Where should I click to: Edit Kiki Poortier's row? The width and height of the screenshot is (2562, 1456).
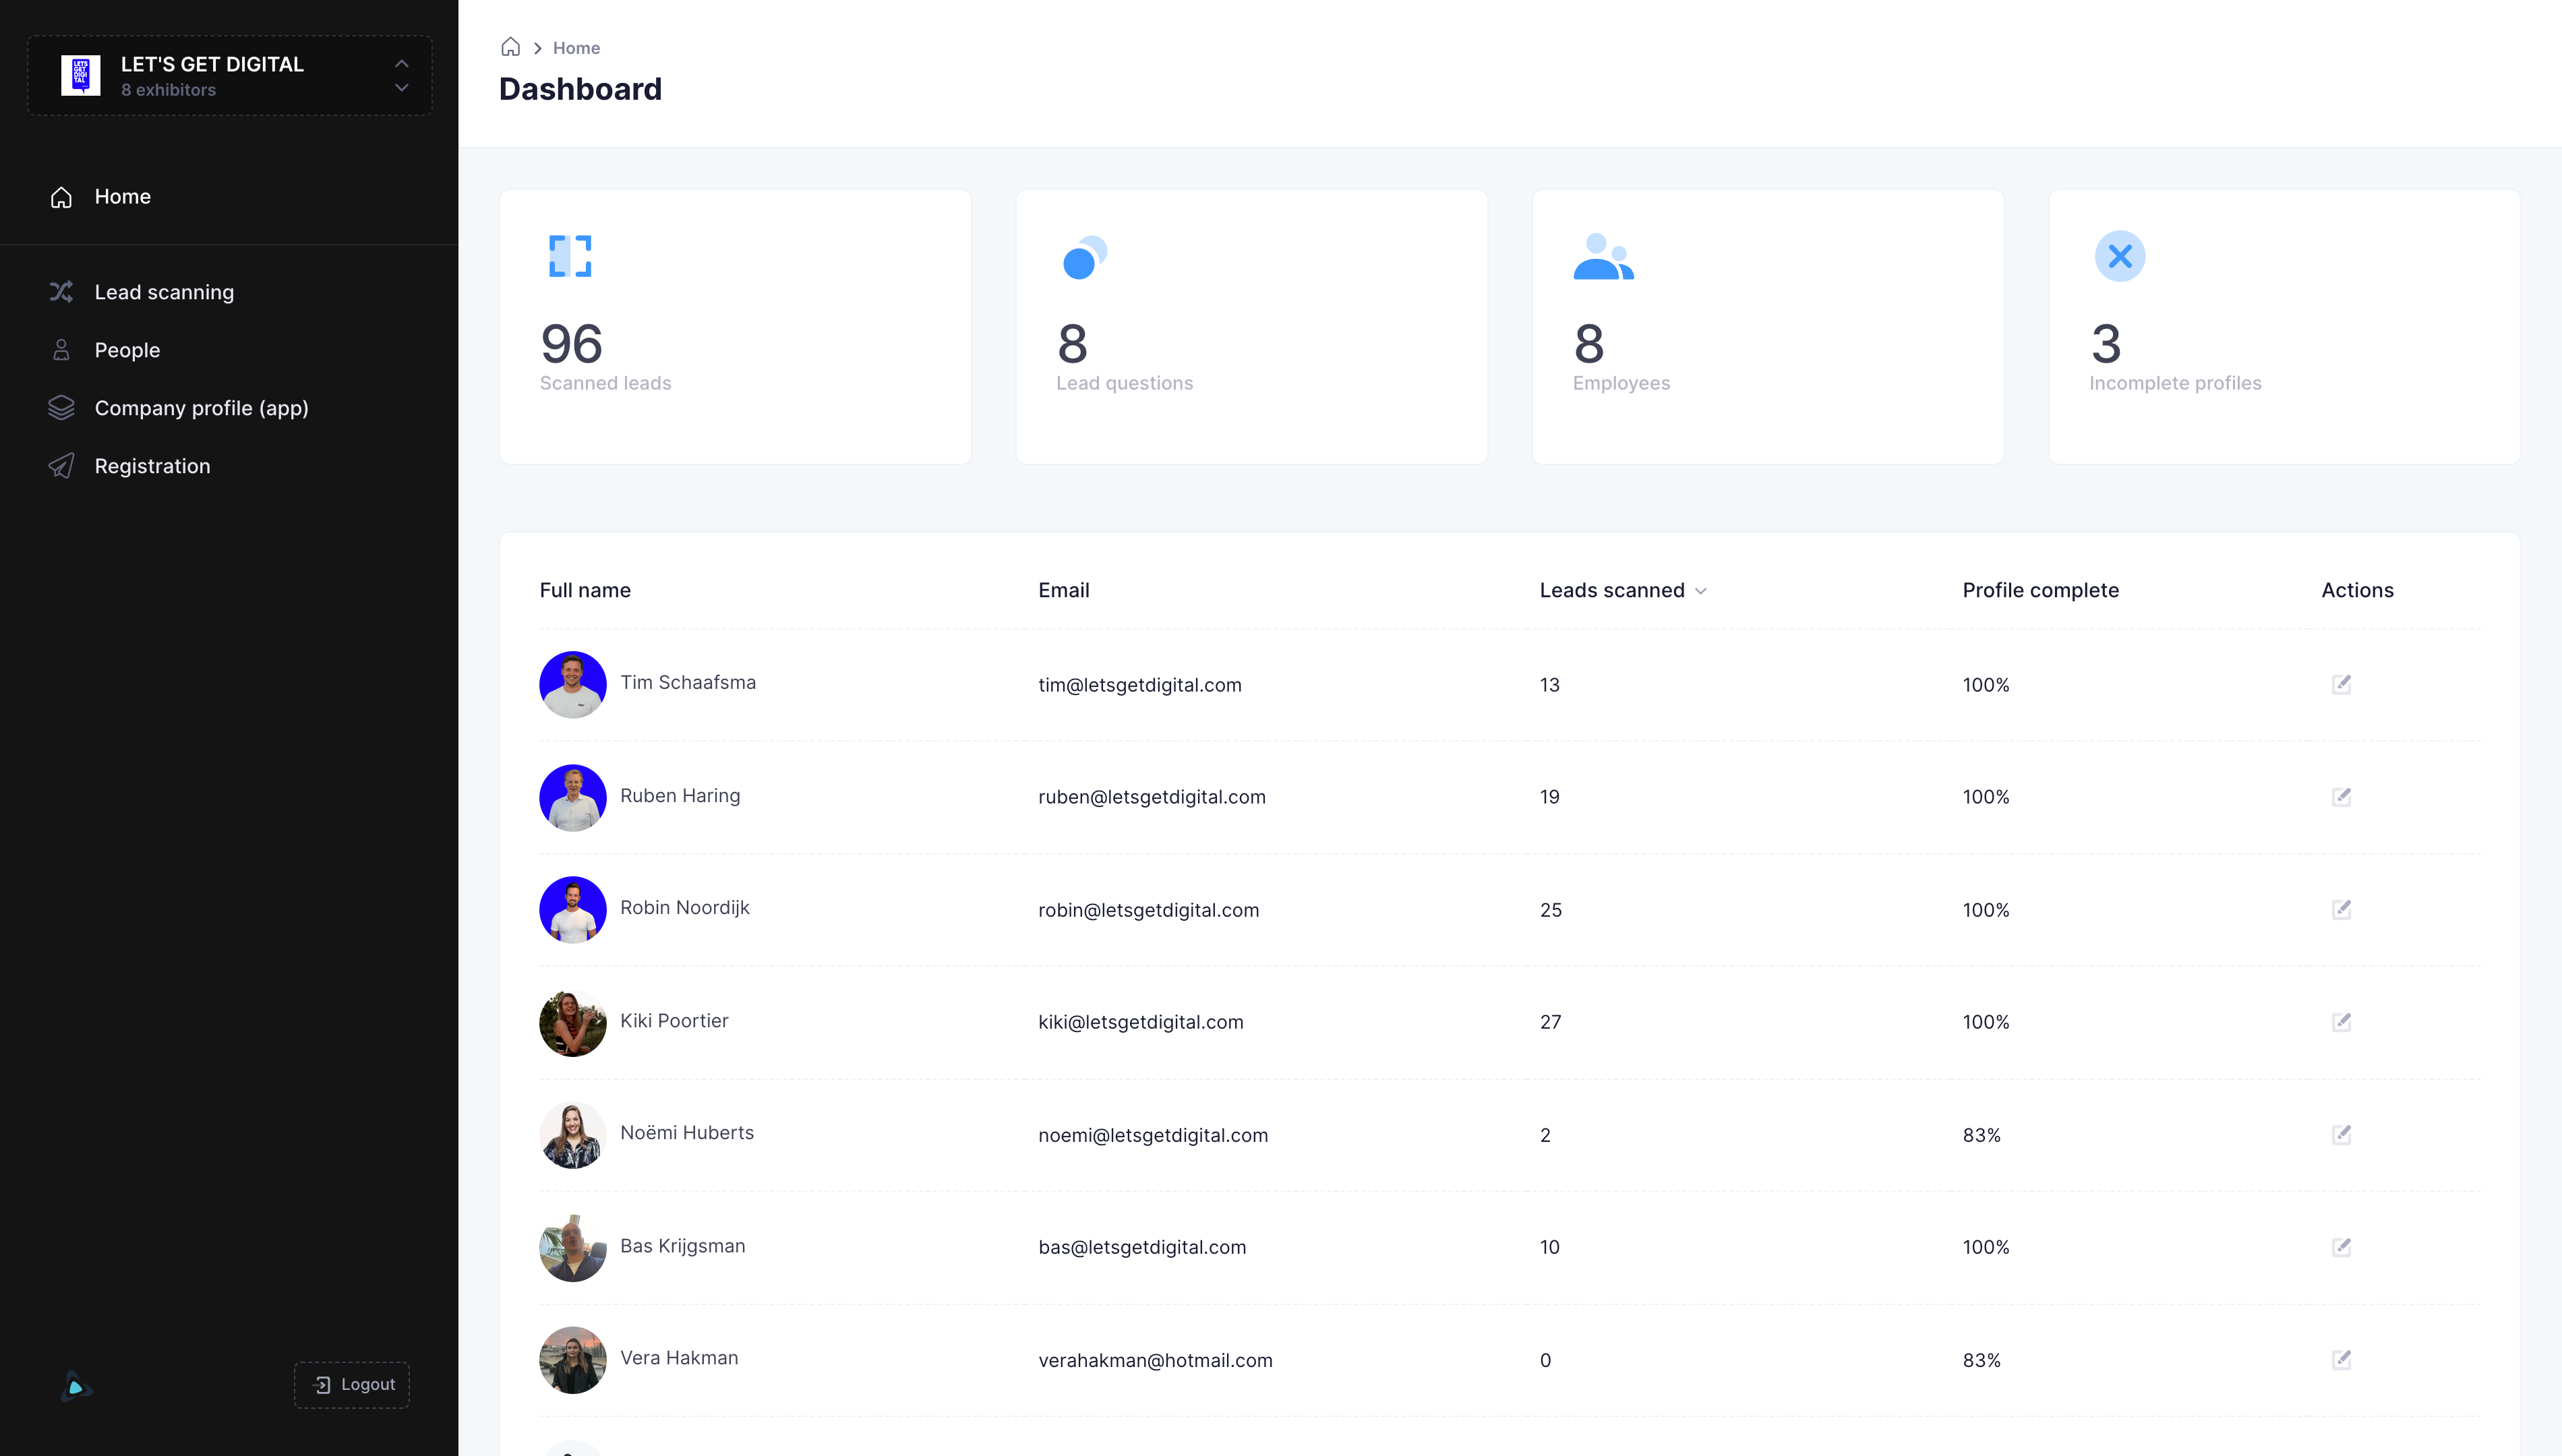[x=2341, y=1022]
